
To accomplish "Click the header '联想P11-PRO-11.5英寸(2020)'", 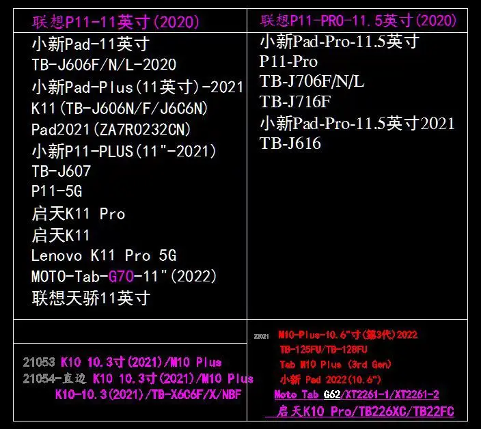I will (x=358, y=20).
